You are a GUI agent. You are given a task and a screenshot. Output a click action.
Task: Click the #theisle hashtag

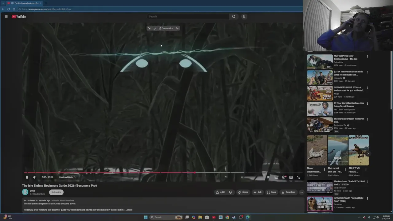point(55,200)
